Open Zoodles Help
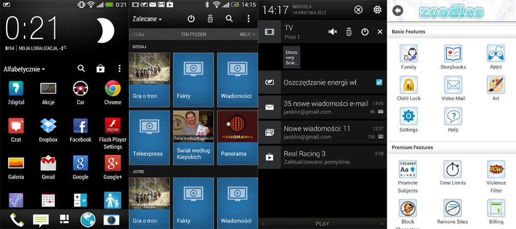The image size is (516, 229). pos(453,120)
